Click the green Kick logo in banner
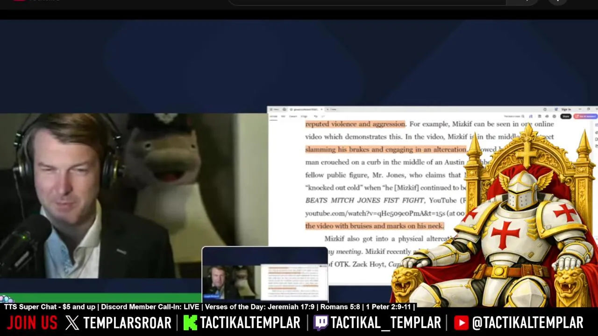Image resolution: width=598 pixels, height=336 pixels. [190, 323]
